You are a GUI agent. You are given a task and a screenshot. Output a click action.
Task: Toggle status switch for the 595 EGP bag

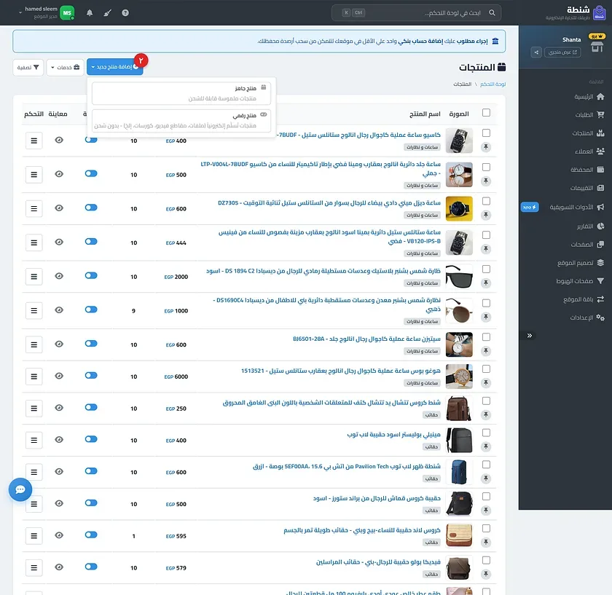coord(91,535)
